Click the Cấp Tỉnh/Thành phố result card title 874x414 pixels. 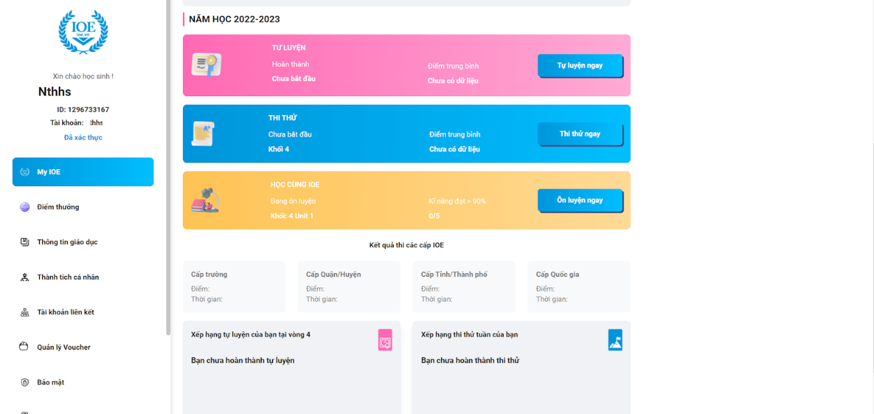click(454, 275)
